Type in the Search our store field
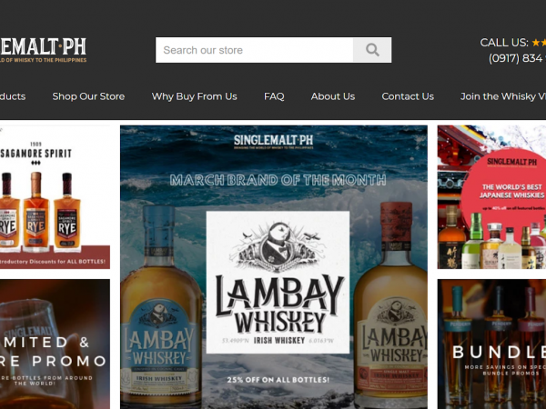This screenshot has width=546, height=409. click(x=254, y=50)
